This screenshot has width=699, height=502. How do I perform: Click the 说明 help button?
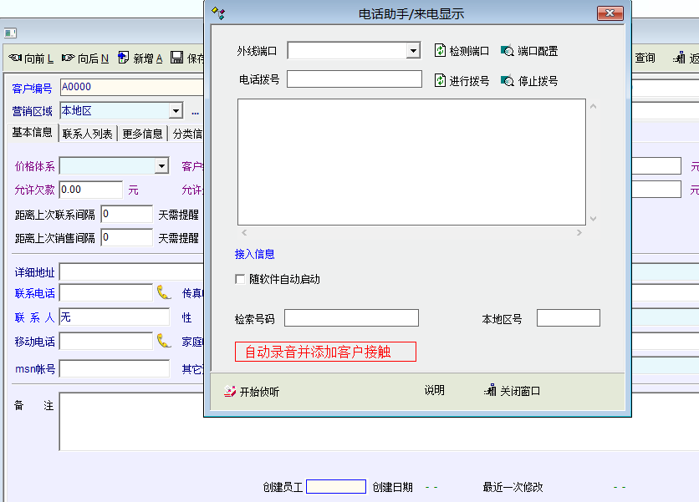click(434, 391)
